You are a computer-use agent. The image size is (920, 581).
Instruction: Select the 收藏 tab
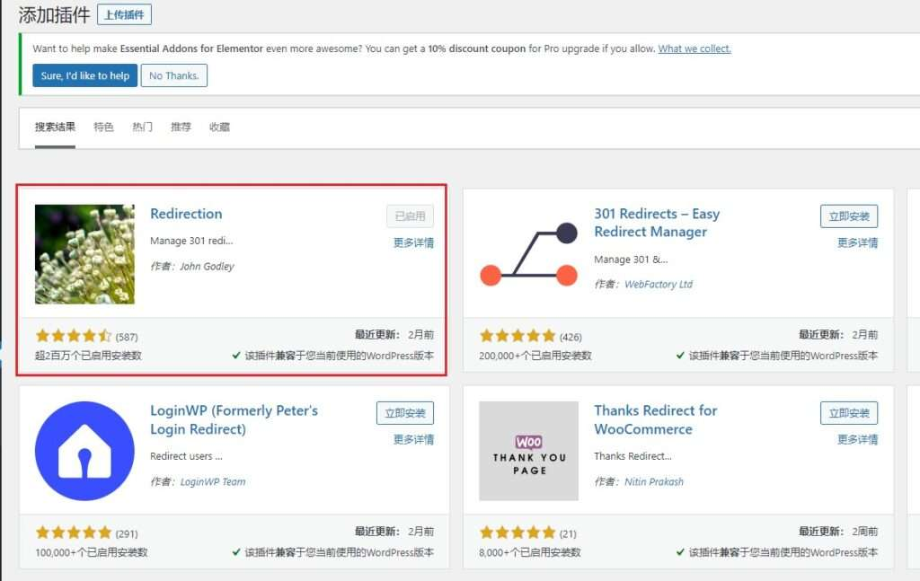tap(220, 127)
